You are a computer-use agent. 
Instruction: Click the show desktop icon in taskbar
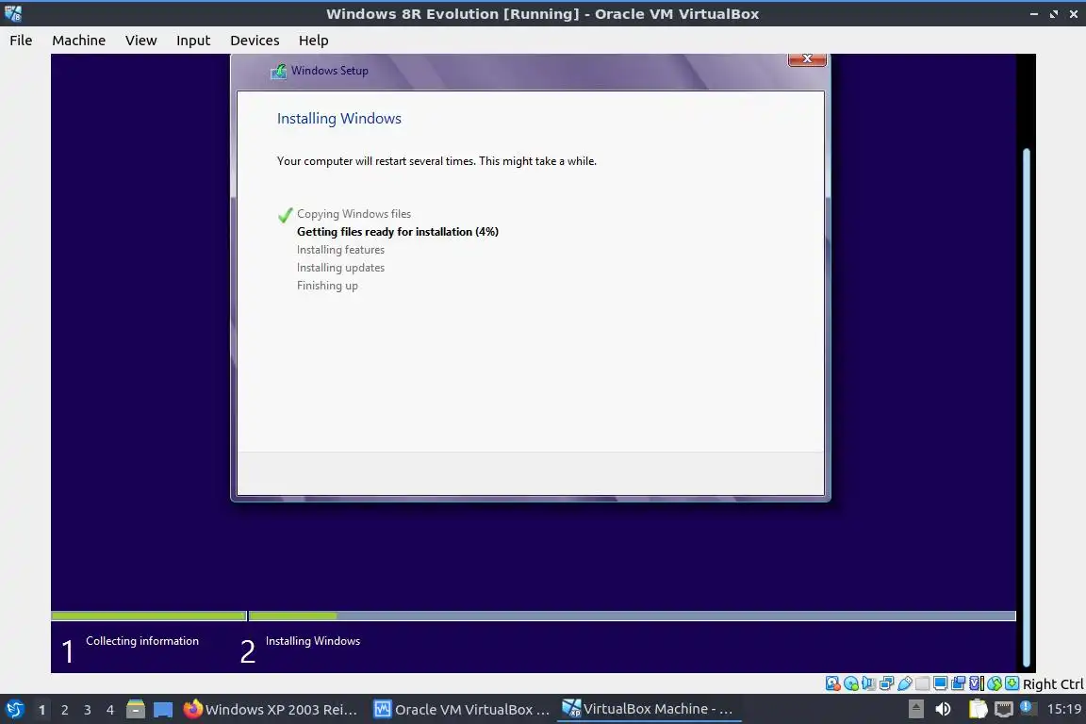(x=163, y=710)
